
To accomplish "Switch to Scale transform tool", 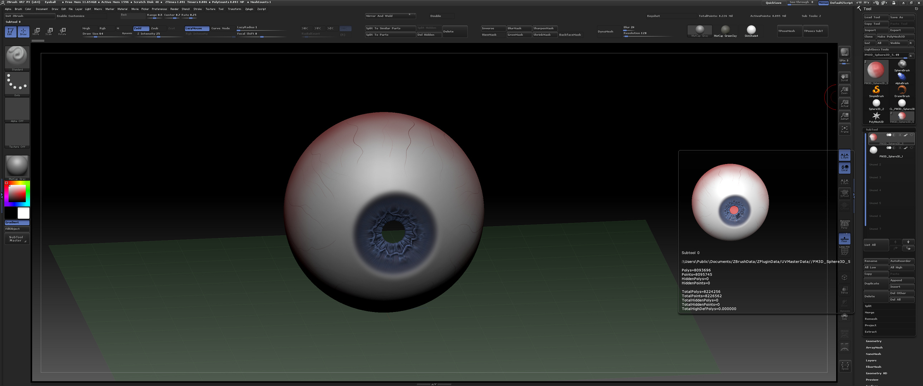I will 49,31.
